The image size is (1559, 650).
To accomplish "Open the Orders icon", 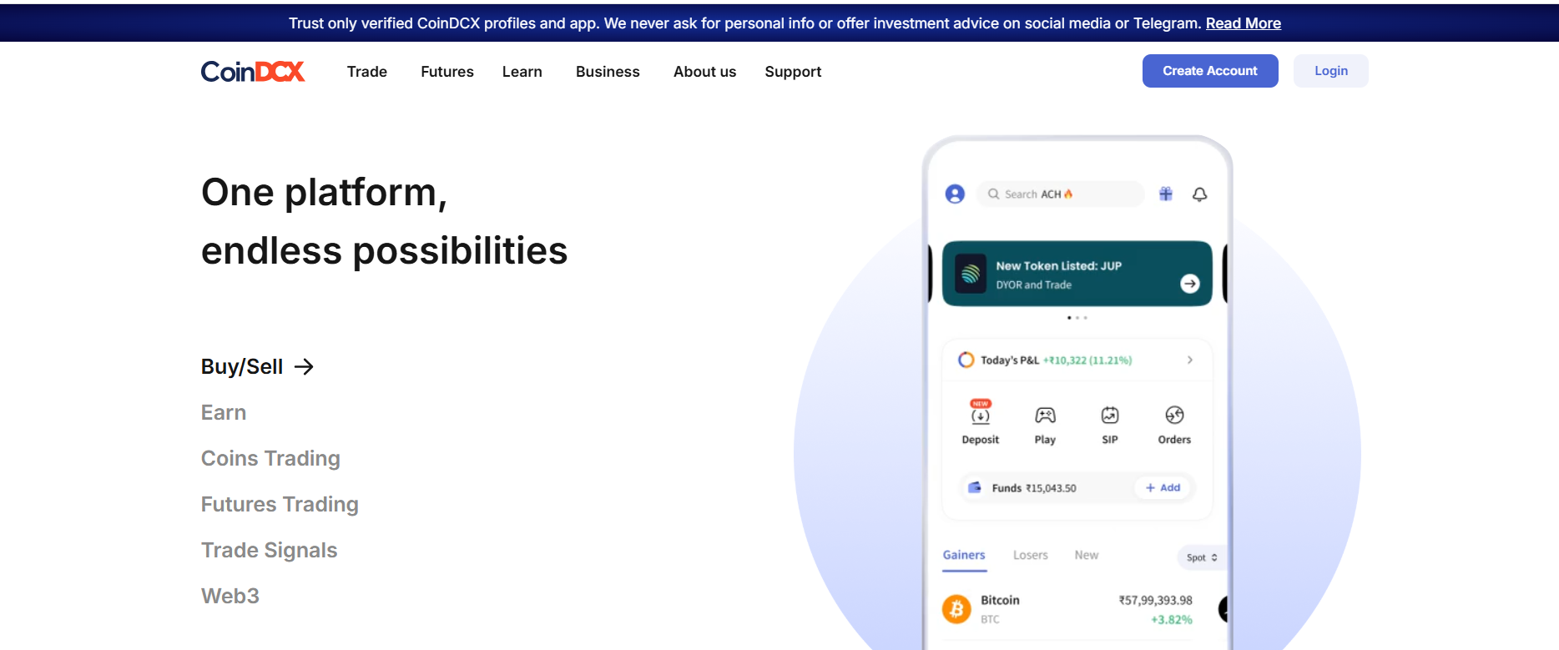I will (x=1174, y=416).
